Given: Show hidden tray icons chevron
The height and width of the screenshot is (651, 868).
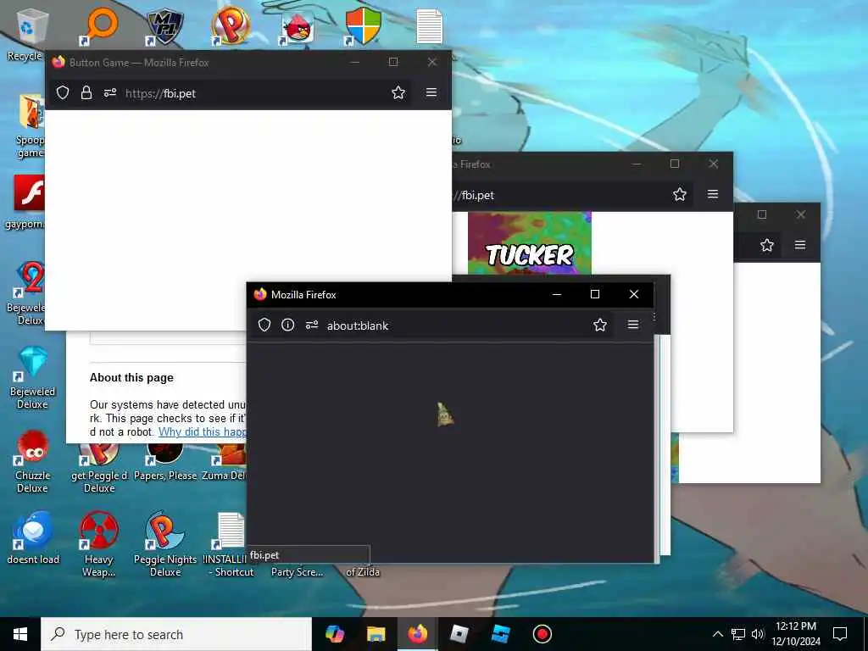Looking at the screenshot, I should [x=717, y=634].
